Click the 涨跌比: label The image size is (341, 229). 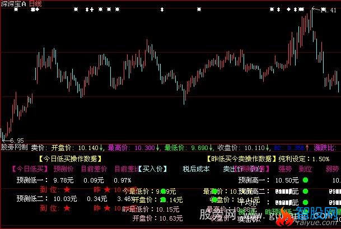pos(325,148)
